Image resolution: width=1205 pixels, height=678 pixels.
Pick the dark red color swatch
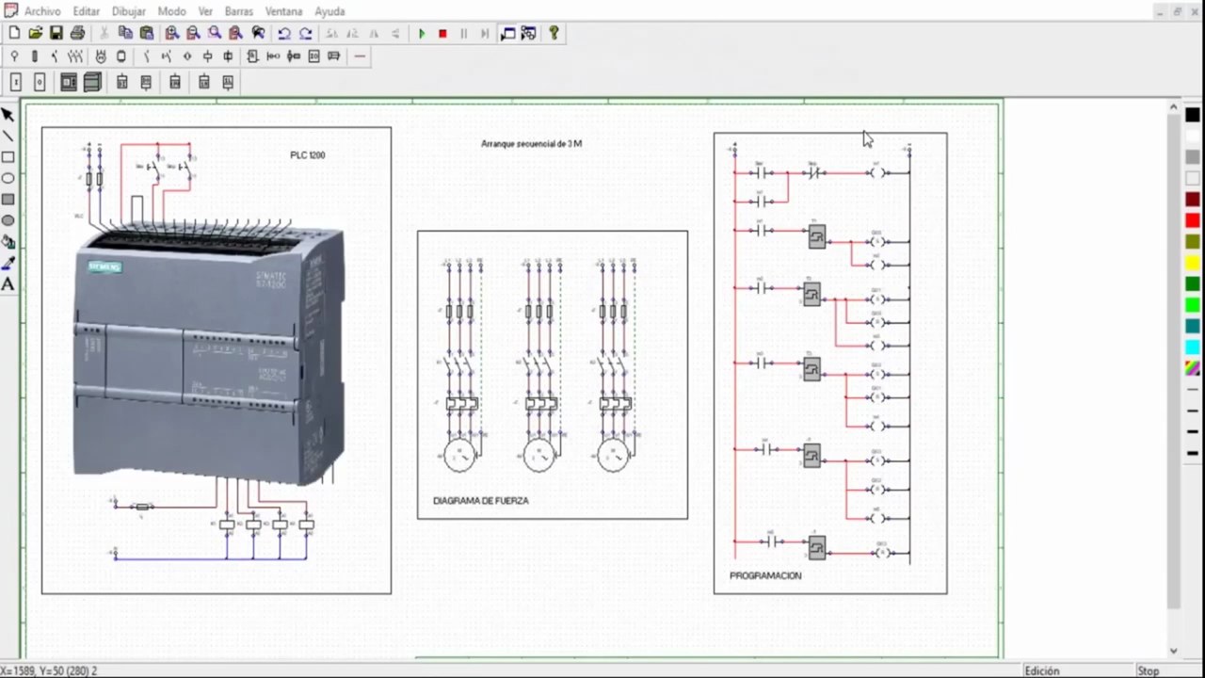tap(1193, 200)
